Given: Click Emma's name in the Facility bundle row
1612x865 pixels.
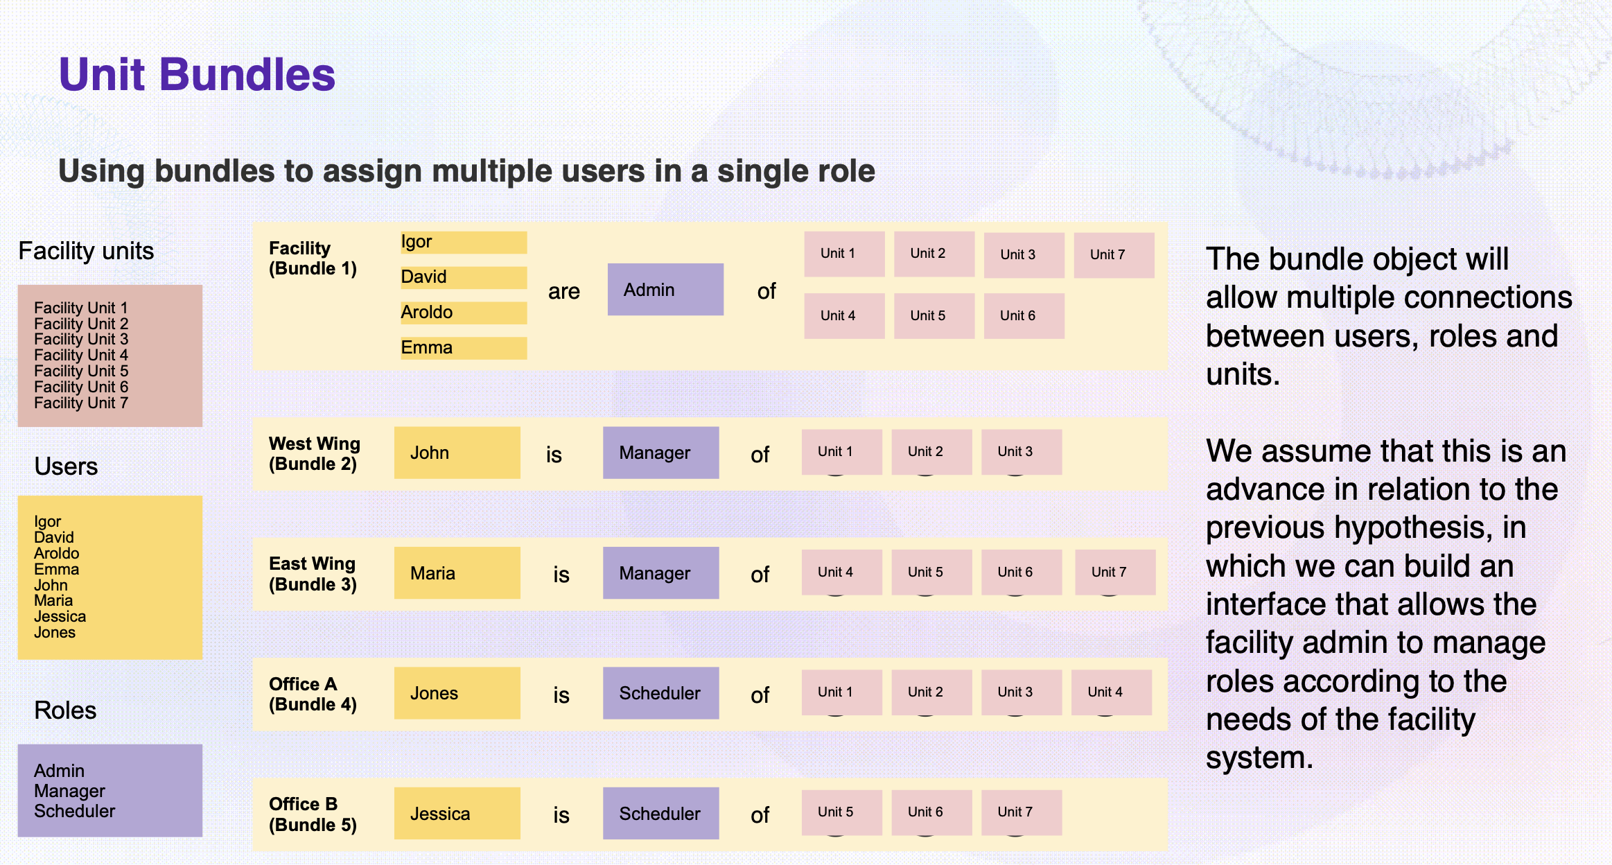Looking at the screenshot, I should tap(463, 348).
